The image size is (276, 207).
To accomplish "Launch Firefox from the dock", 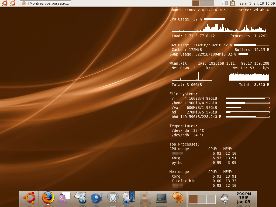I will coord(48,198).
